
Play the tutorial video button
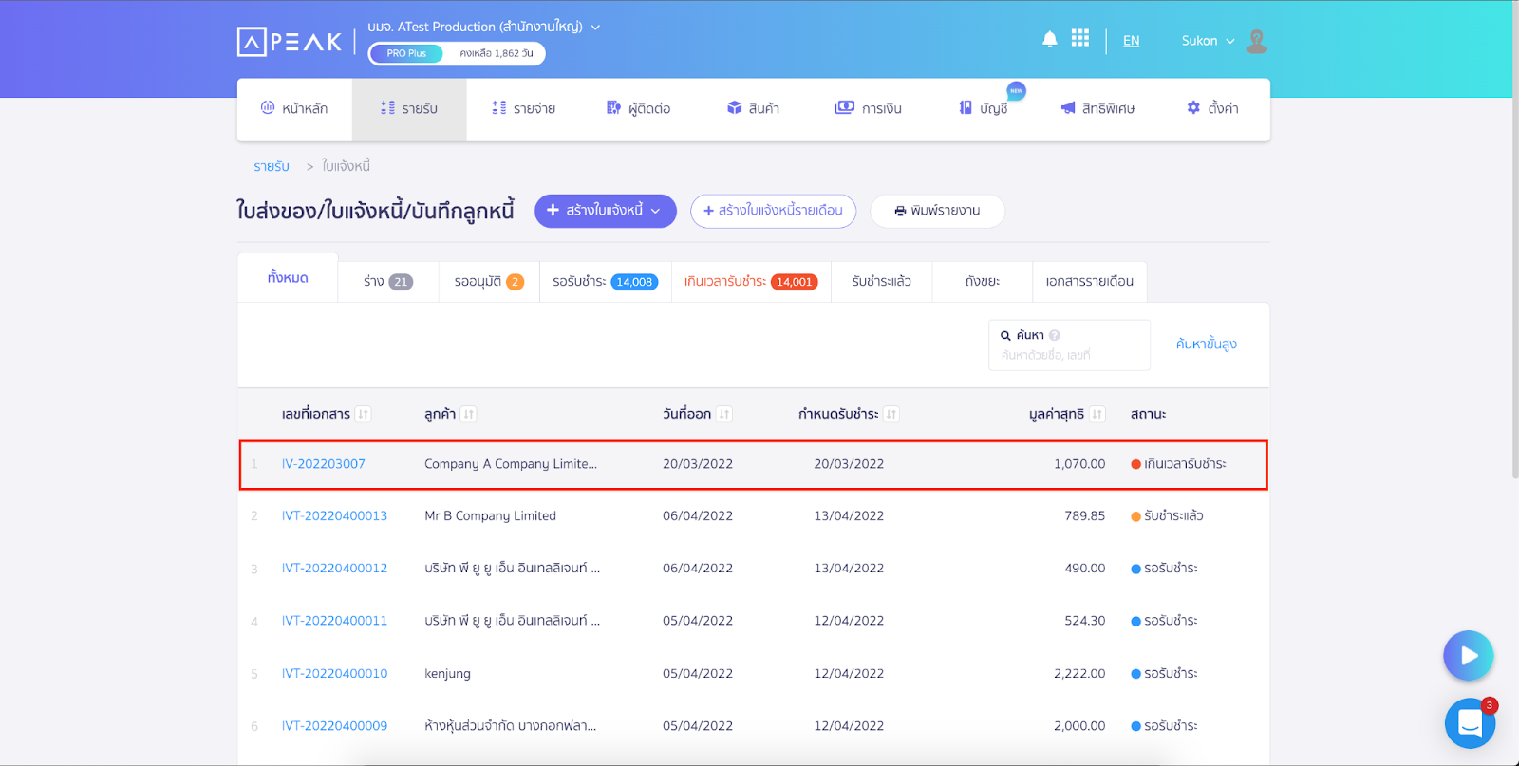(1469, 656)
